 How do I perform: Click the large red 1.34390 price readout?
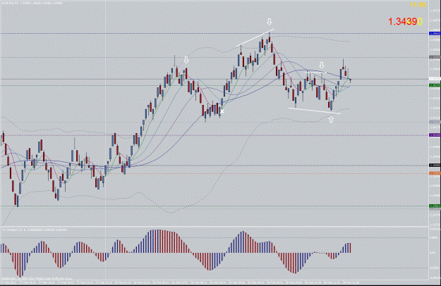click(x=405, y=22)
